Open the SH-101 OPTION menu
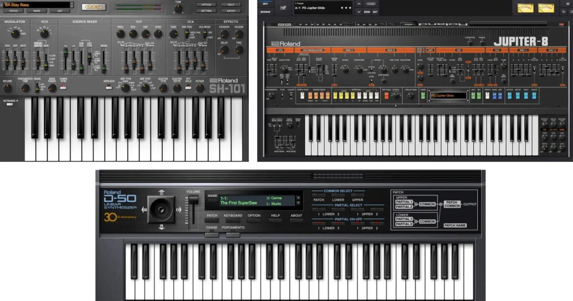The height and width of the screenshot is (301, 573). pos(206,4)
